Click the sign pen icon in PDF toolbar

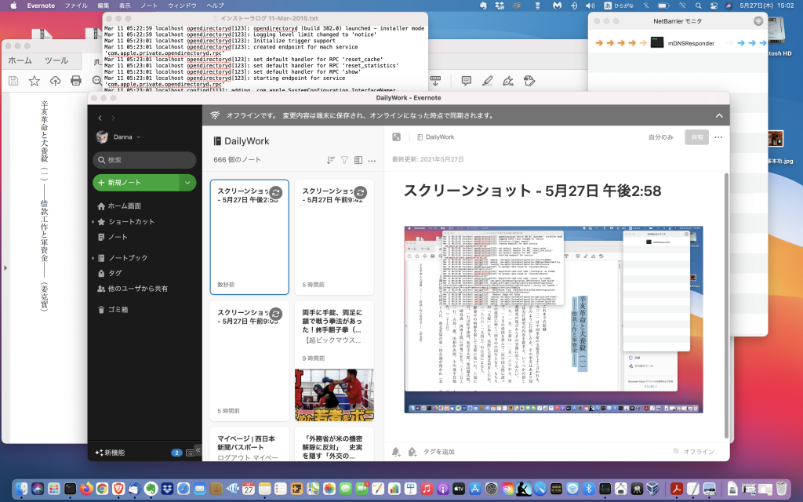pos(508,81)
